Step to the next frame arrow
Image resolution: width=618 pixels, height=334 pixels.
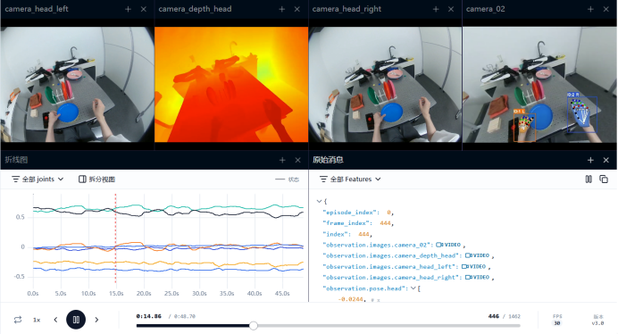pos(96,320)
